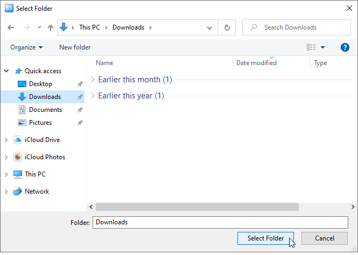Create a New folder

click(x=75, y=47)
